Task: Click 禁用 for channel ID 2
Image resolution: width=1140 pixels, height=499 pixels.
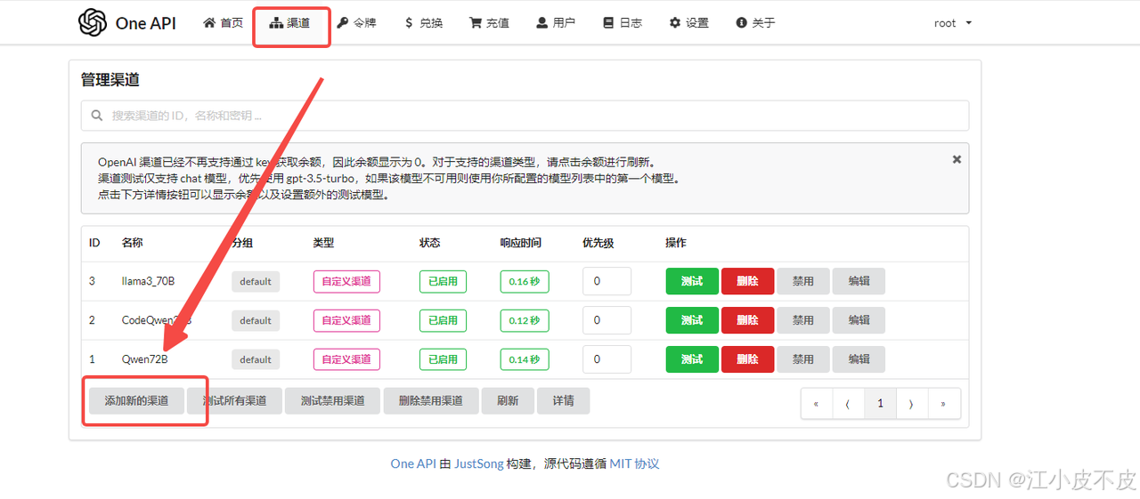Action: [803, 320]
